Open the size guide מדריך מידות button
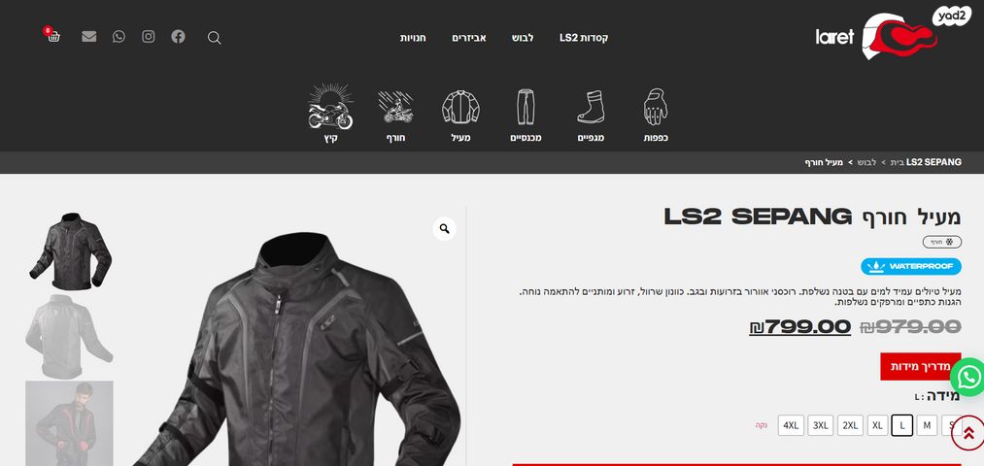 click(921, 366)
